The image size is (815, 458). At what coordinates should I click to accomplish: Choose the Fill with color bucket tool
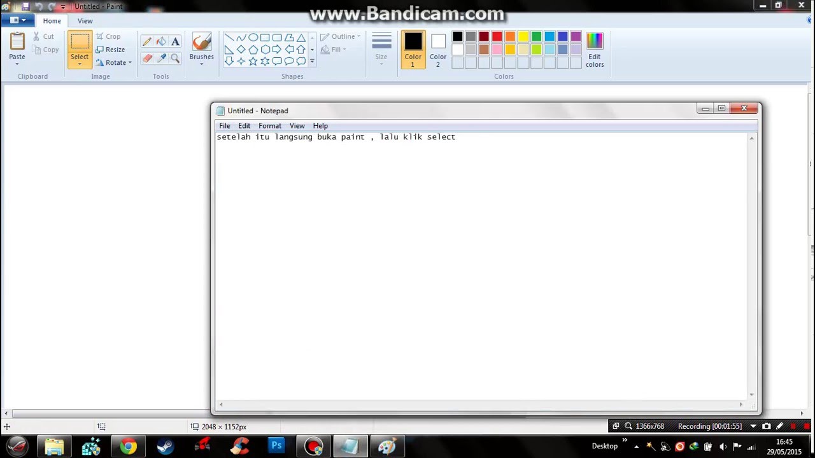(x=161, y=42)
